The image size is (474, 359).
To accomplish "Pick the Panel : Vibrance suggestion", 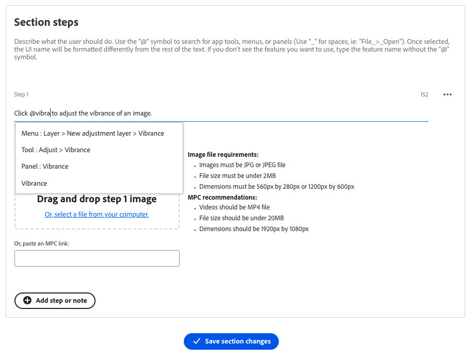I will [x=45, y=166].
